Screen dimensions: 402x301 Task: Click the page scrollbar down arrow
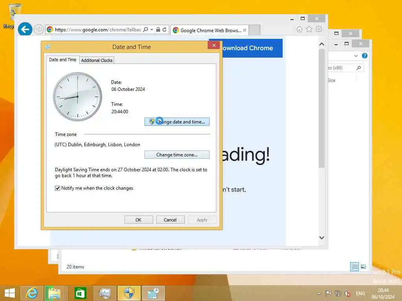click(x=322, y=238)
